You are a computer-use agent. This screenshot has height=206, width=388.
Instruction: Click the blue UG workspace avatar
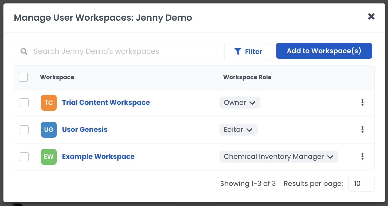[x=49, y=130]
